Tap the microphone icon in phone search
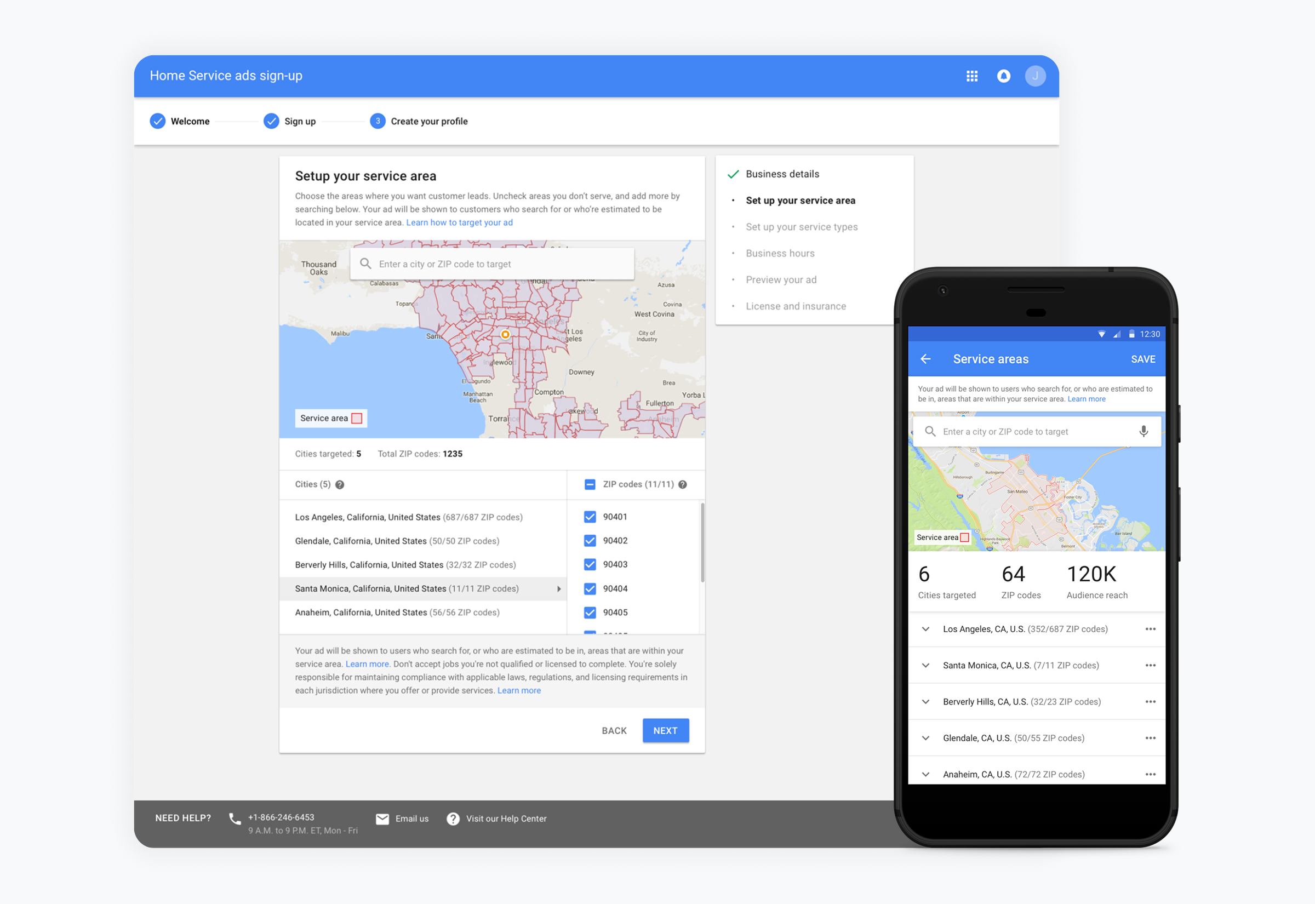Screen dimensions: 1315x904 [1144, 432]
